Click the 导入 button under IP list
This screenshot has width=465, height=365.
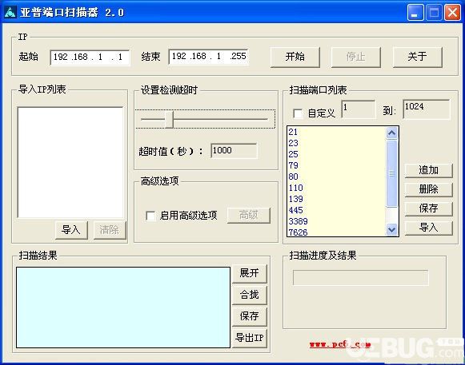tap(71, 230)
